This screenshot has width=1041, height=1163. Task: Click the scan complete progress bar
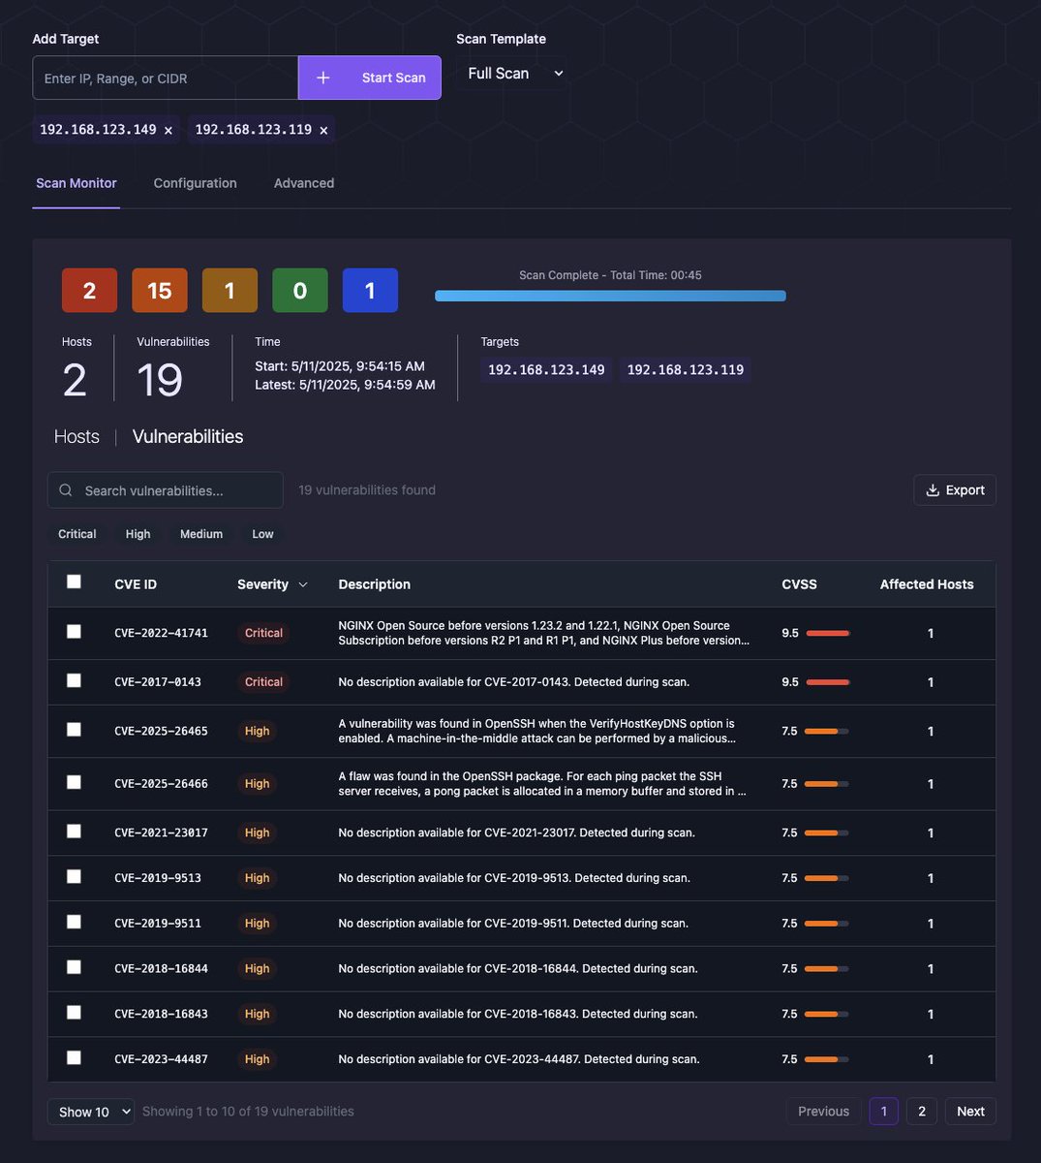pyautogui.click(x=610, y=296)
